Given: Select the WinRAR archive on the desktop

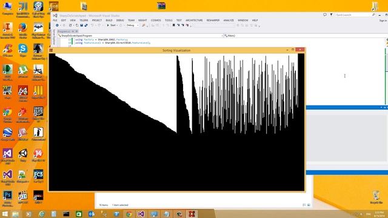Looking at the screenshot, I should click(x=161, y=5).
